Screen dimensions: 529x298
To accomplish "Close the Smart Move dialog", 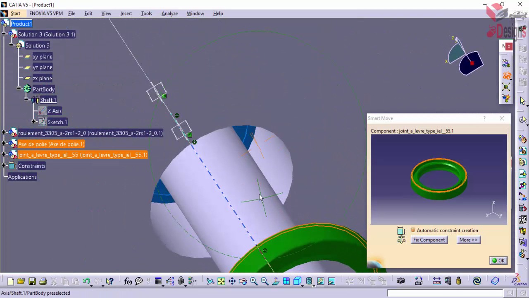I will (x=502, y=118).
